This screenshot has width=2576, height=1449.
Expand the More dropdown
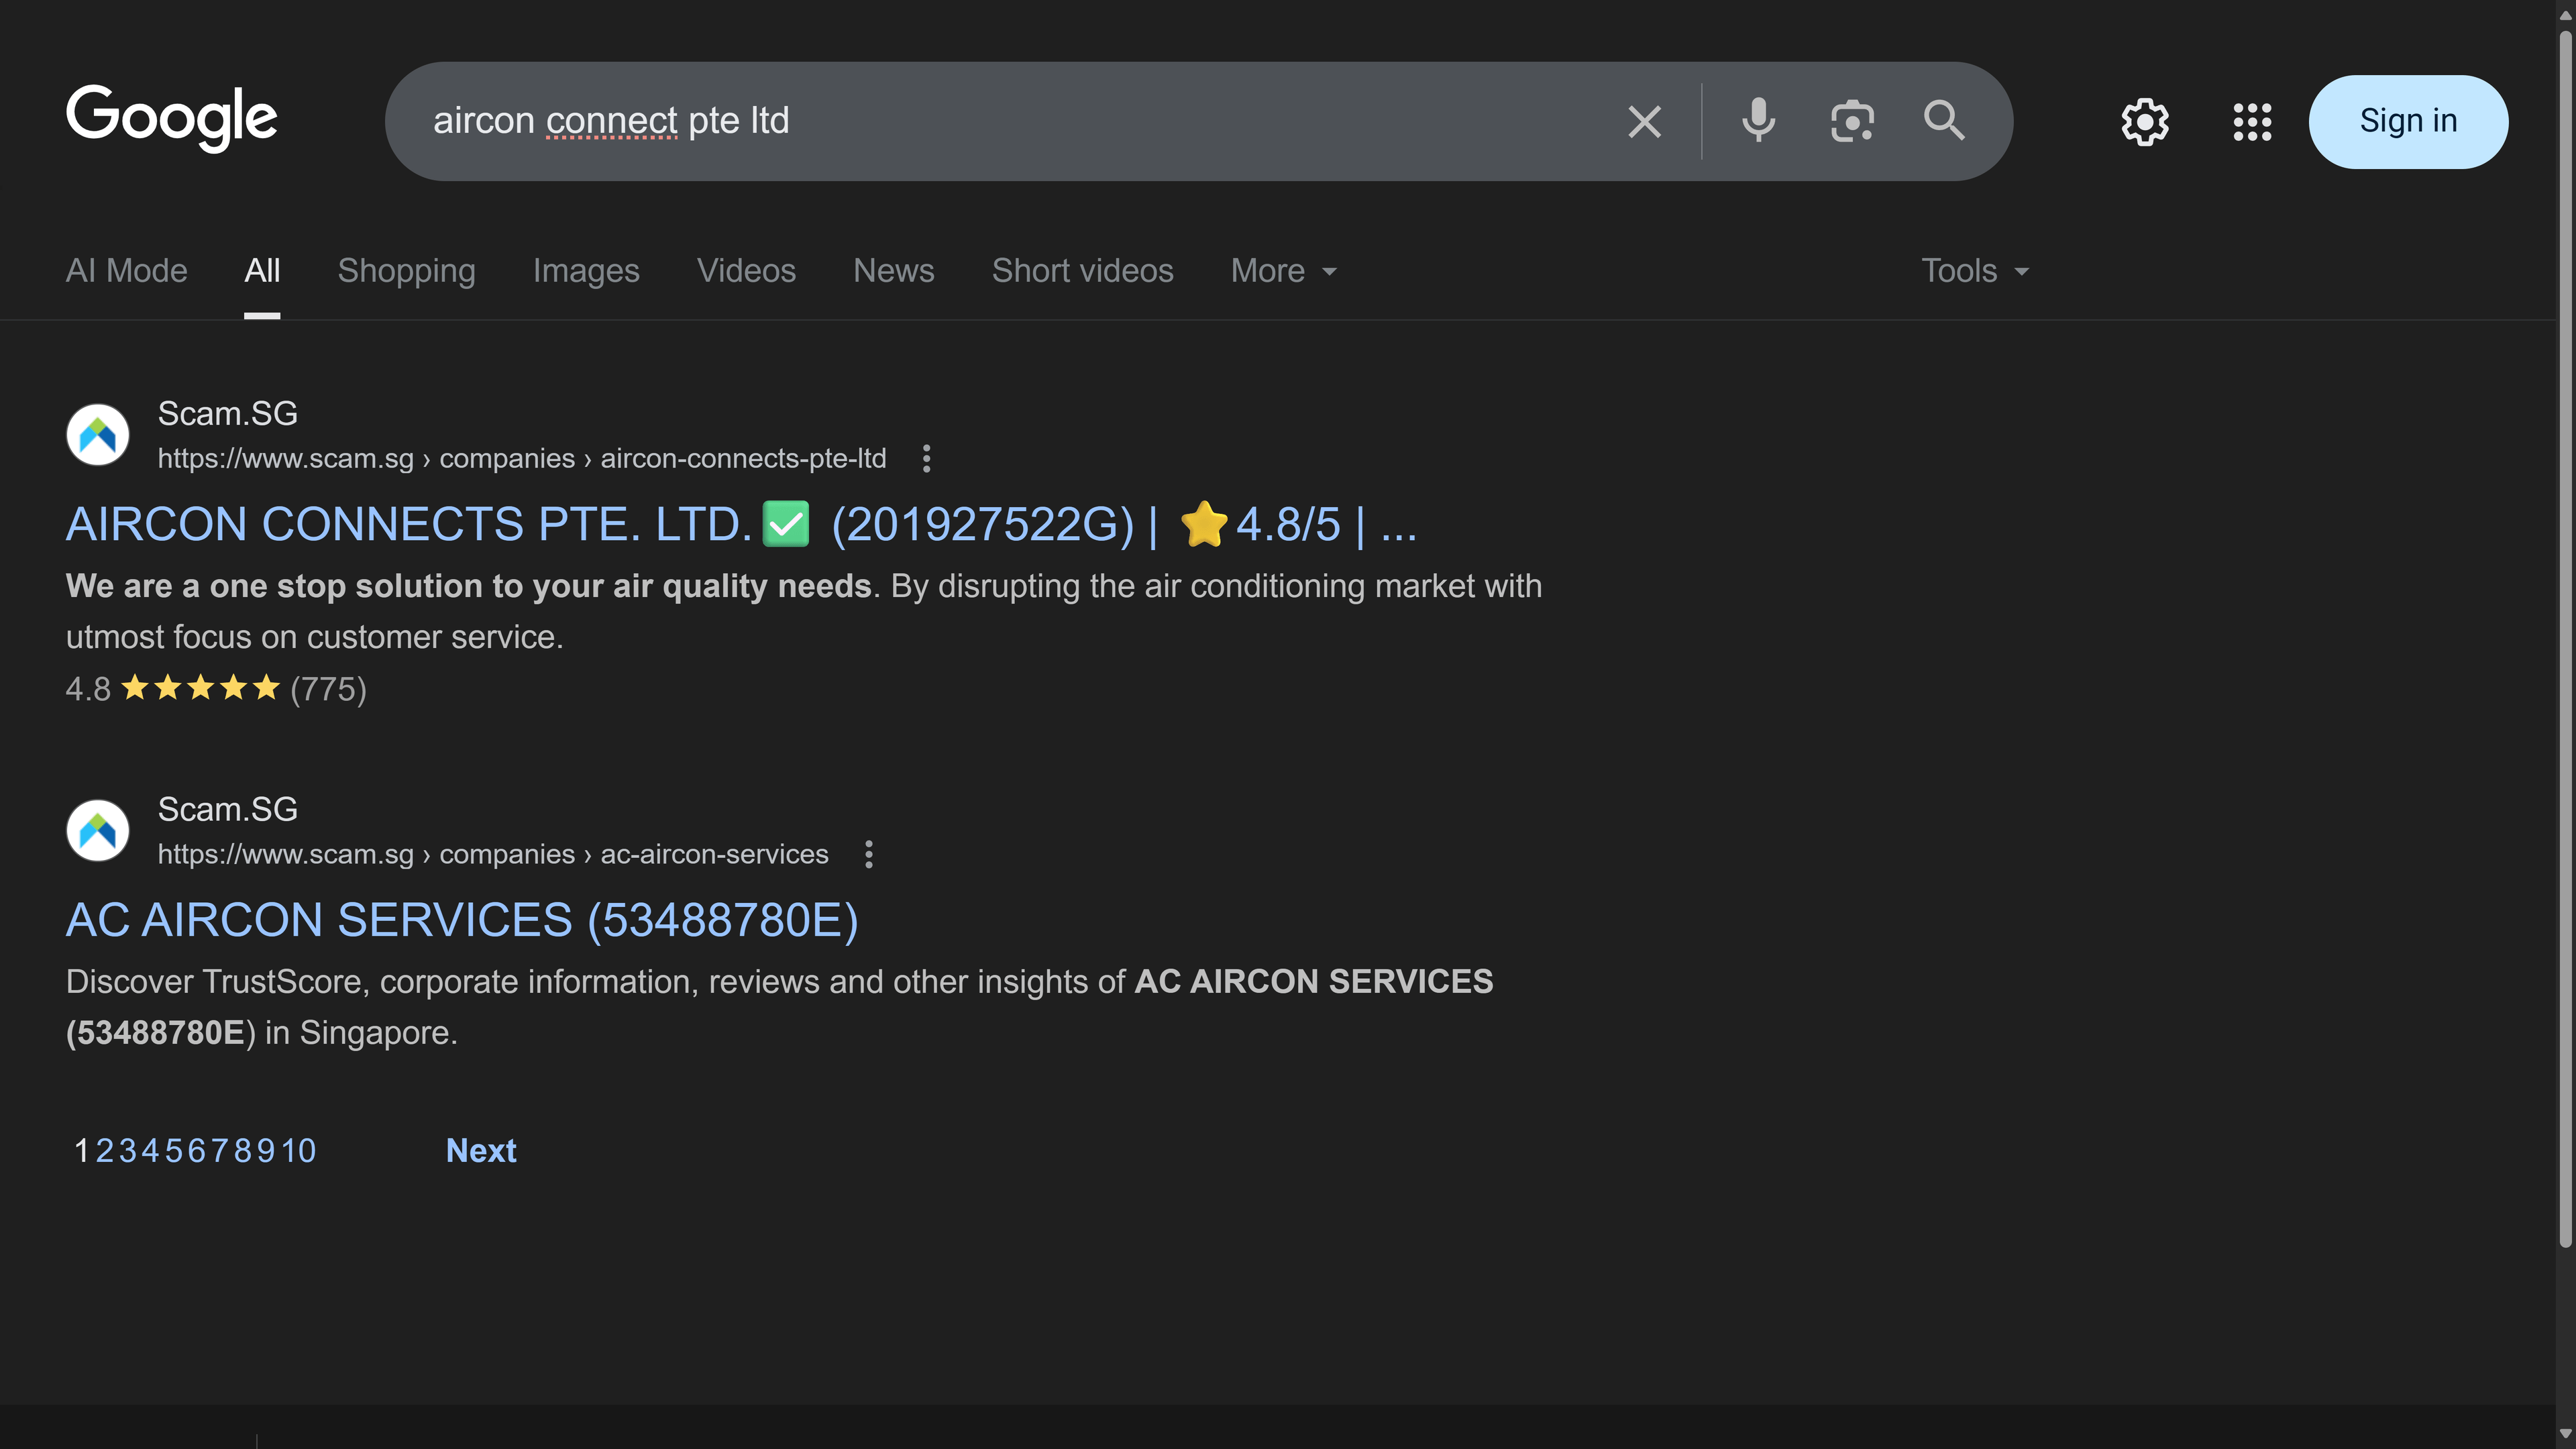[1283, 271]
